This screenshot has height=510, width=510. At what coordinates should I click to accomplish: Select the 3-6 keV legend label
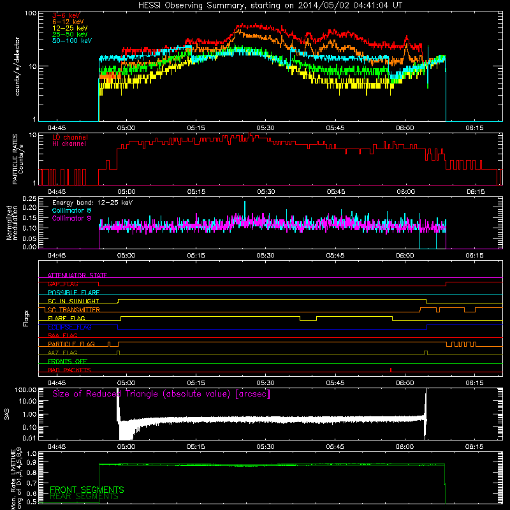pyautogui.click(x=66, y=15)
